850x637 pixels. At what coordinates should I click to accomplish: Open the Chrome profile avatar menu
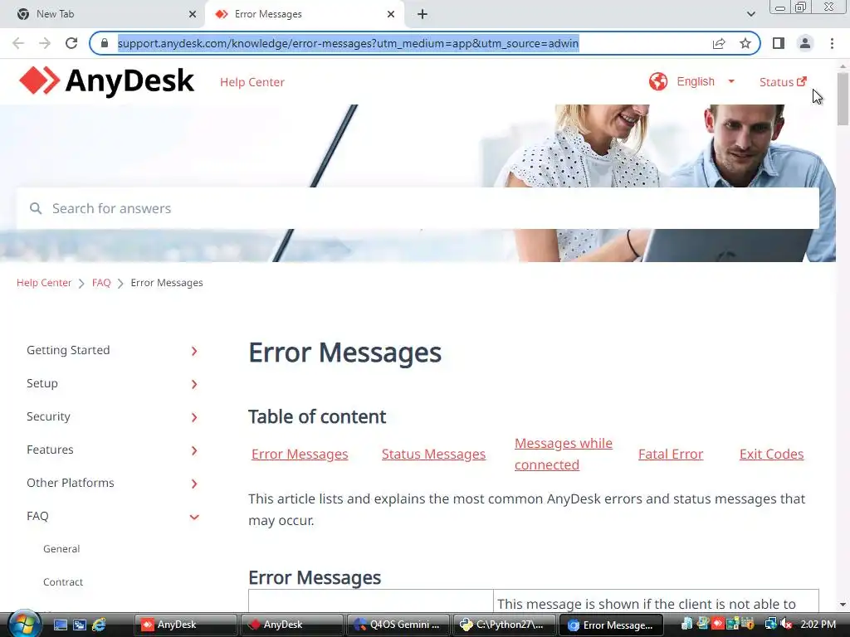(x=805, y=43)
